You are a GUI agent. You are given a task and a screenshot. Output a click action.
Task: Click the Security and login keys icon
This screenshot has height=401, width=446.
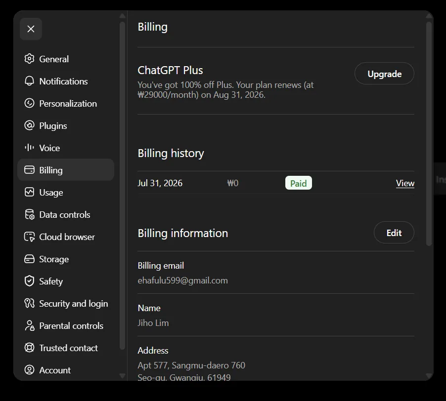click(x=29, y=303)
